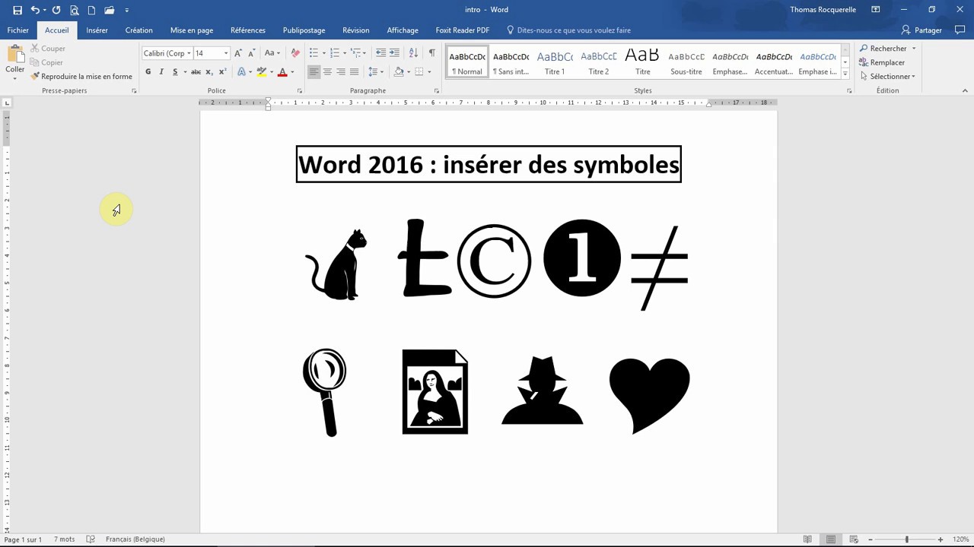Viewport: 974px width, 547px height.
Task: Apply the yellow text highlight color
Action: point(261,72)
